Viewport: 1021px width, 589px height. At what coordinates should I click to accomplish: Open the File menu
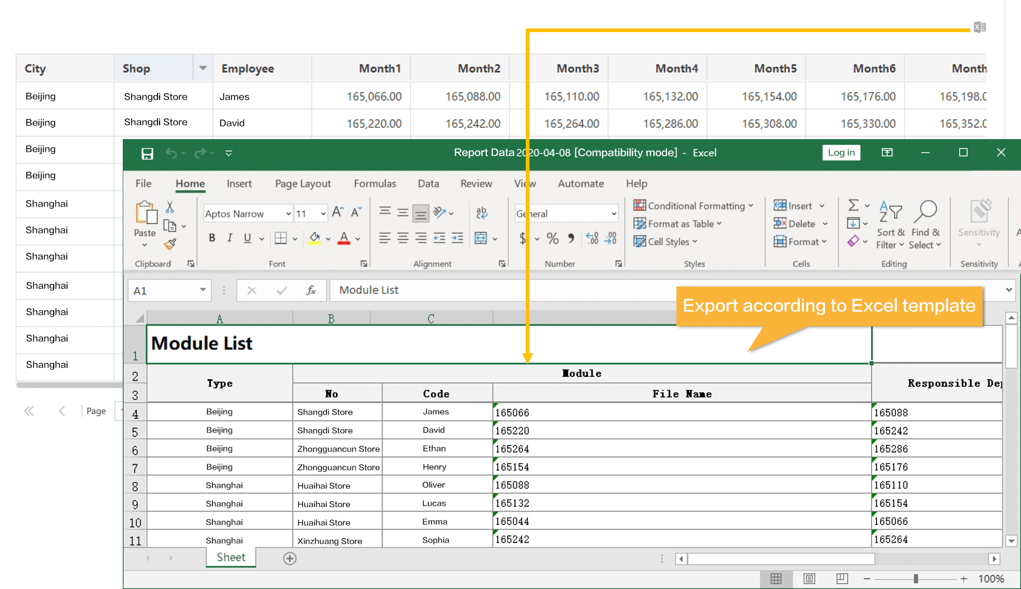point(143,183)
